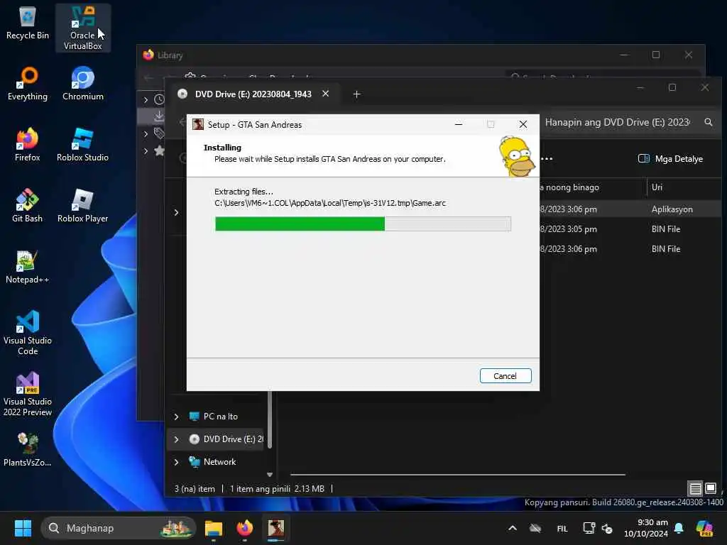This screenshot has height=545, width=727.
Task: Show hidden system tray icons
Action: [x=513, y=528]
